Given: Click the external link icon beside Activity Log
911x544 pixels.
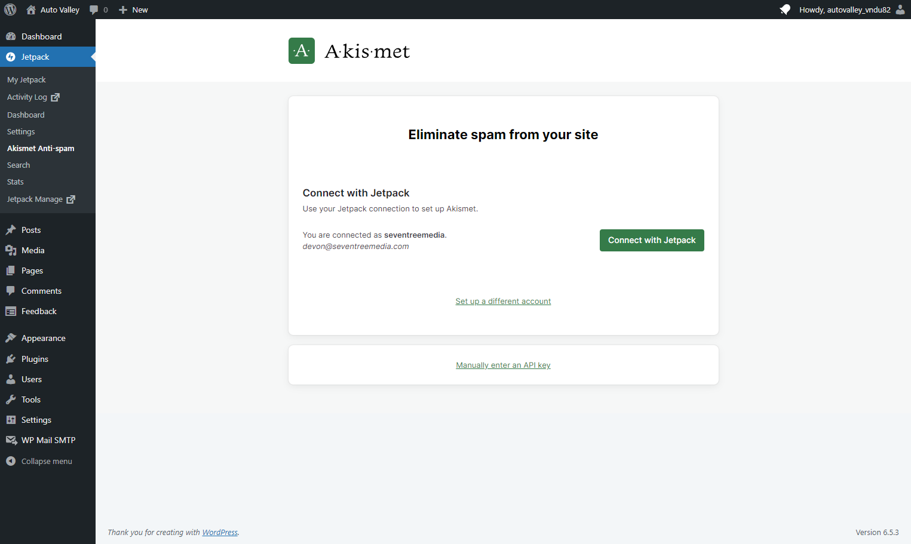Looking at the screenshot, I should [56, 97].
